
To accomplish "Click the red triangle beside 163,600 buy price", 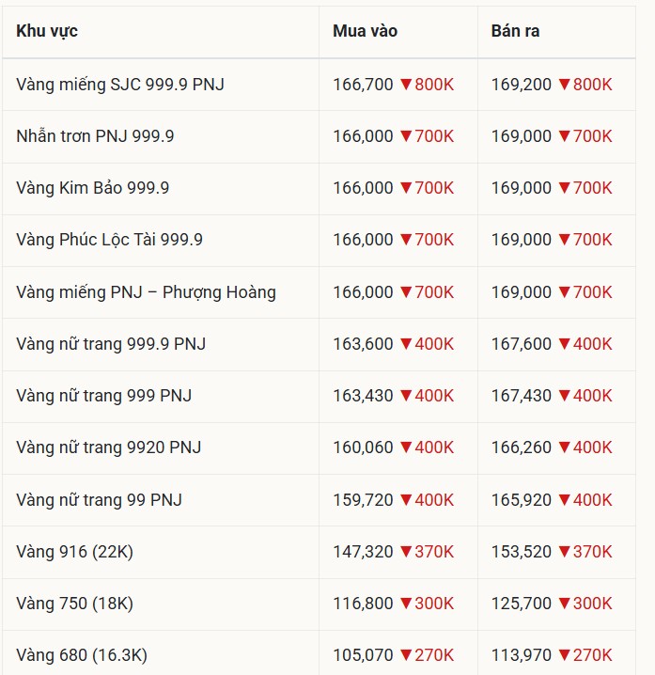I will tap(406, 344).
